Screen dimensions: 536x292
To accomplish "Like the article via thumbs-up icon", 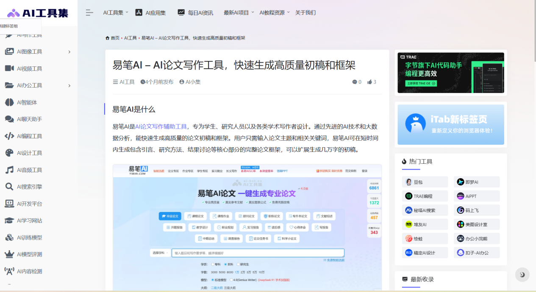I will 369,82.
